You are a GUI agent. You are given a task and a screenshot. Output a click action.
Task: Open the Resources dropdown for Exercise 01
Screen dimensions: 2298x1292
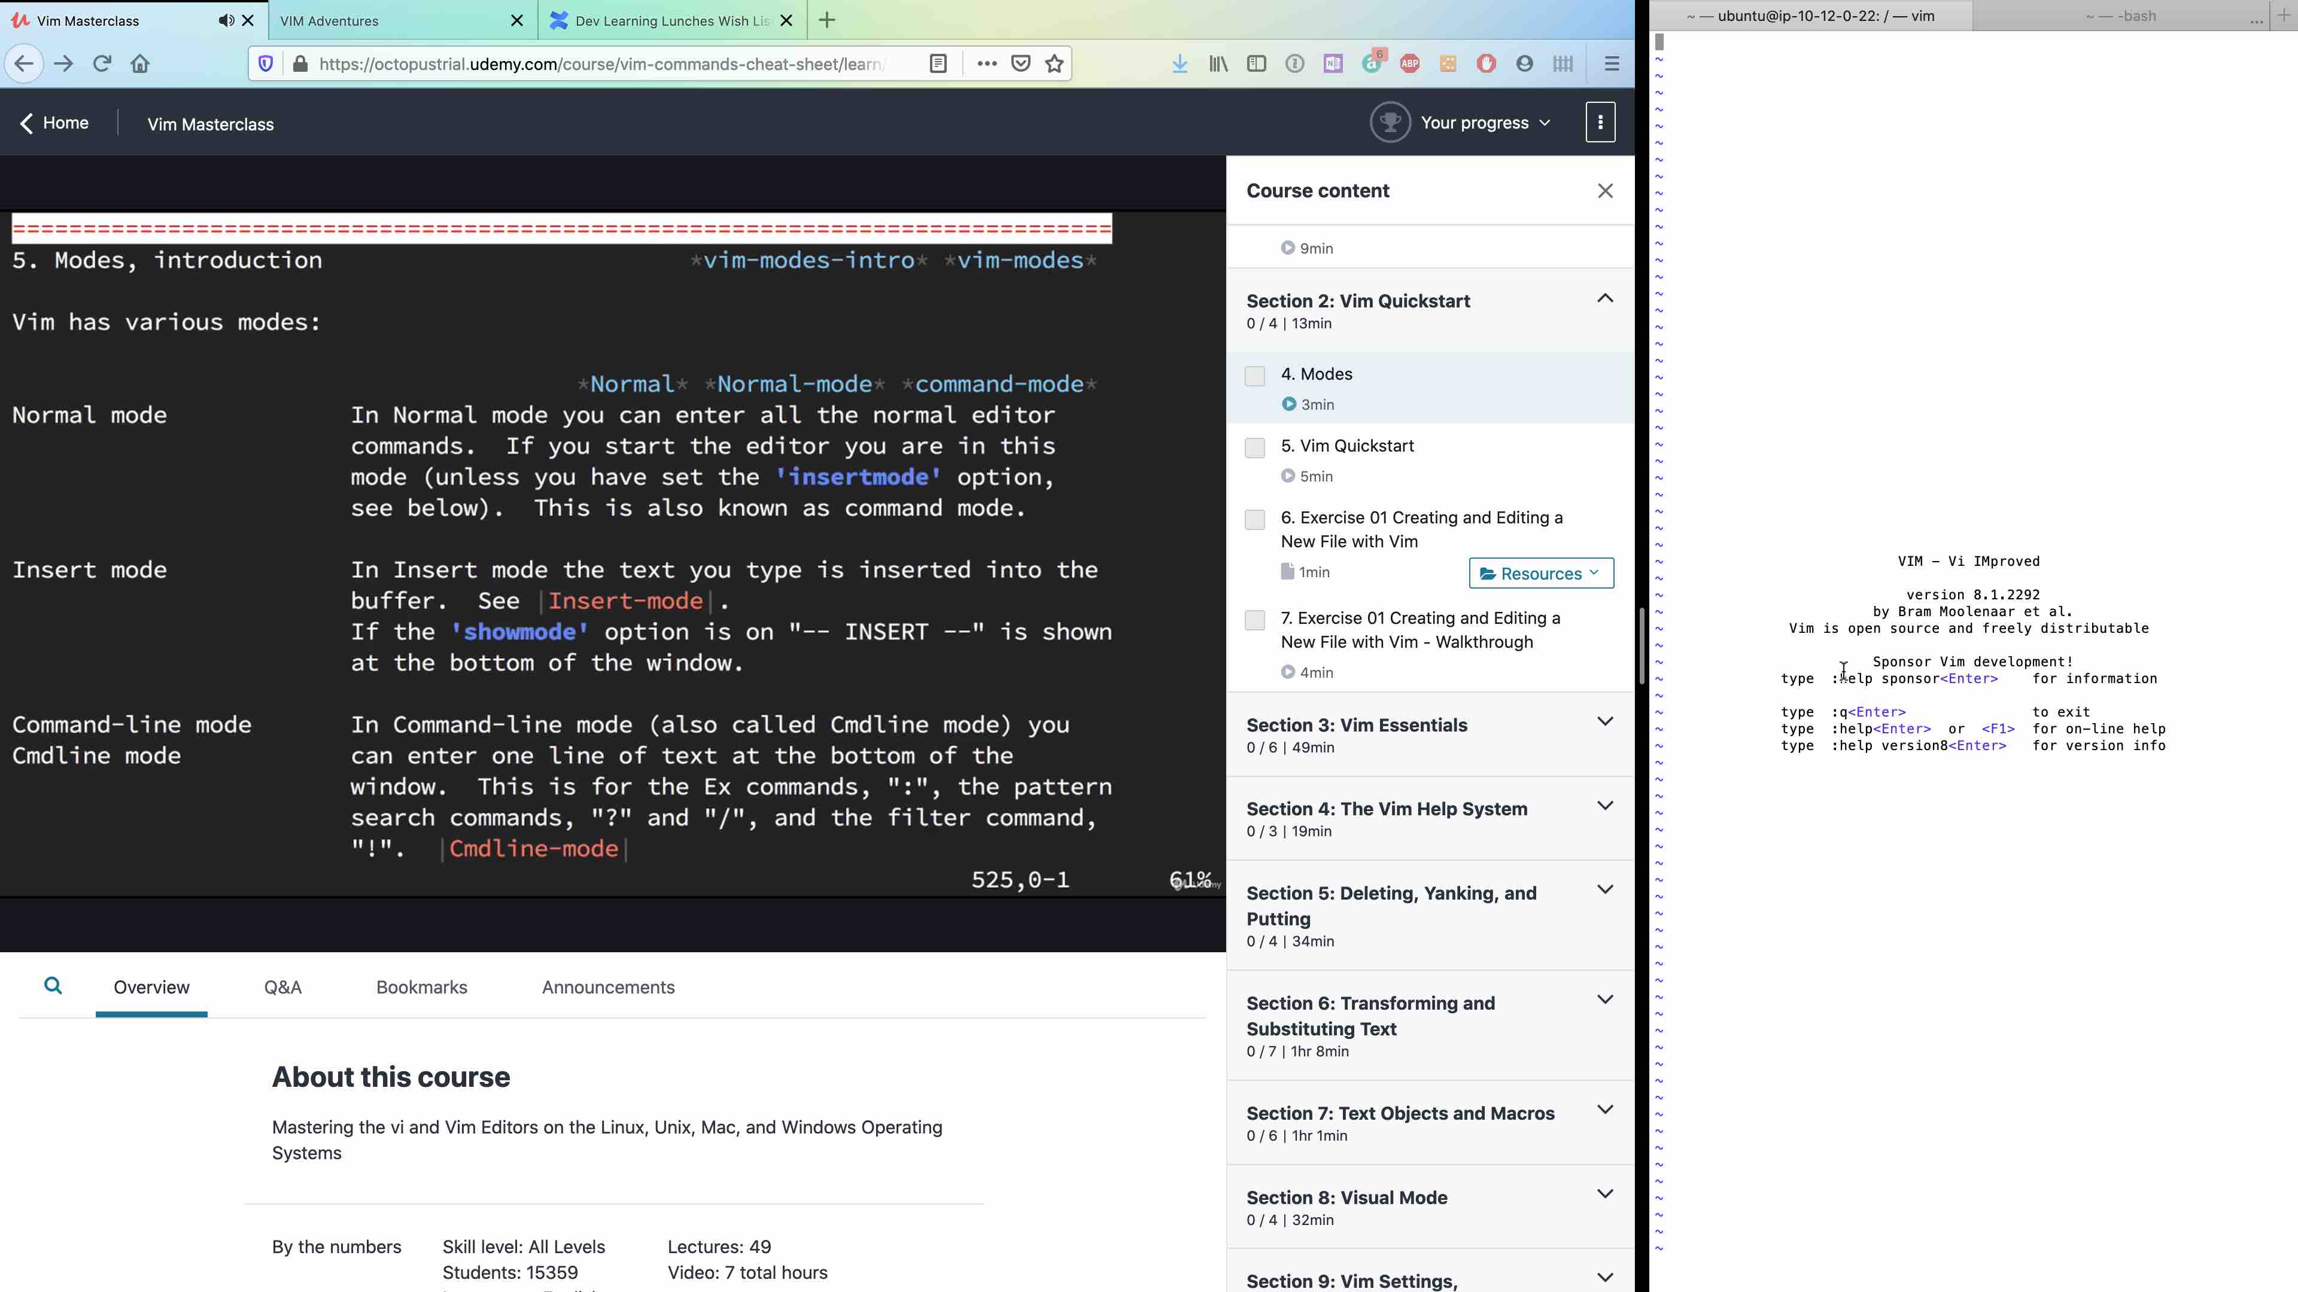[1540, 574]
